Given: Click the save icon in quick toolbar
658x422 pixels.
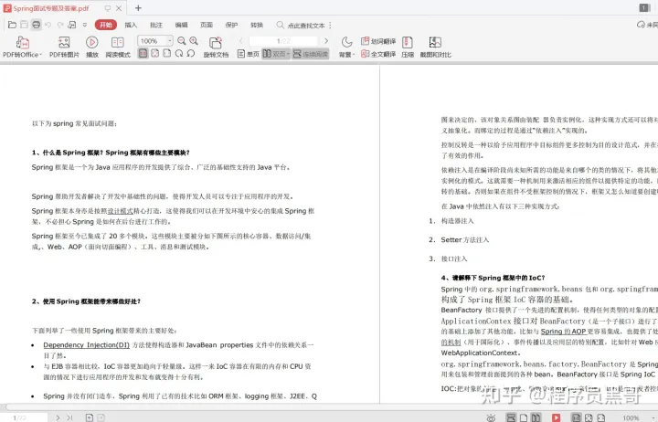Looking at the screenshot, I should click(x=25, y=25).
